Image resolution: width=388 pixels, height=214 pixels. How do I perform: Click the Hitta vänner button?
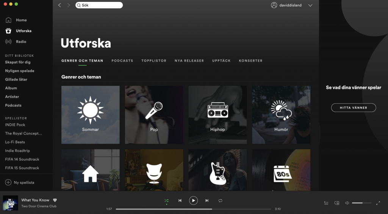354,108
